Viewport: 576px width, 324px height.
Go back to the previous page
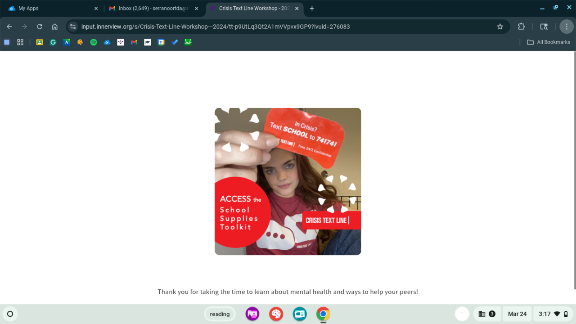[9, 27]
